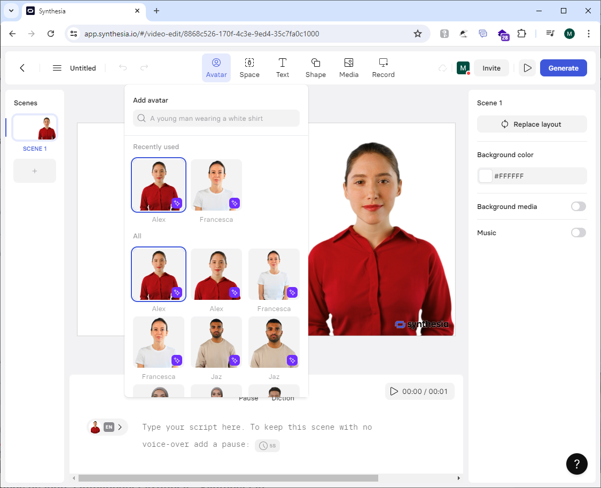The image size is (601, 488).
Task: Select the Synthesia browser tab
Action: point(83,11)
